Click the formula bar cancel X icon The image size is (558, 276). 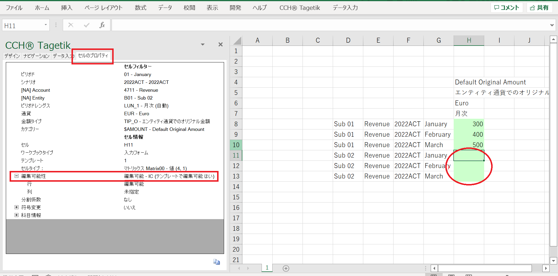pyautogui.click(x=71, y=25)
